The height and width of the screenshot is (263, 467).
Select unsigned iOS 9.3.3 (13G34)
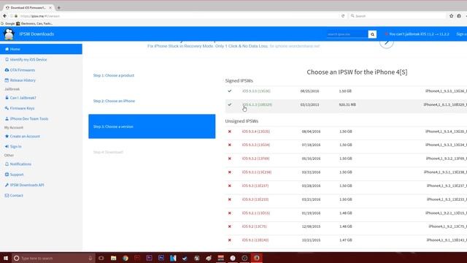[256, 145]
